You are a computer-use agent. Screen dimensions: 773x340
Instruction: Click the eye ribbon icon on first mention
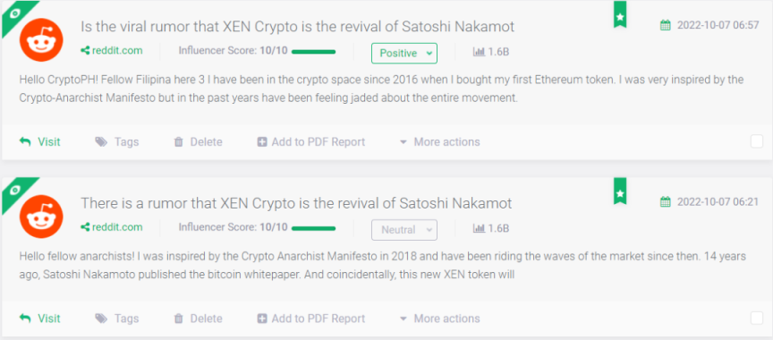tap(15, 13)
